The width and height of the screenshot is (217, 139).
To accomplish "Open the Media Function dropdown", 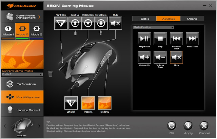I will tap(154, 27).
